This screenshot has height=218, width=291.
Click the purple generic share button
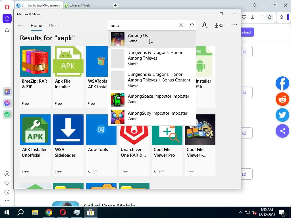[x=282, y=131]
